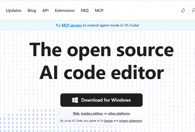The height and width of the screenshot is (132, 195).
Task: Open the Web version link
Action: (76, 113)
